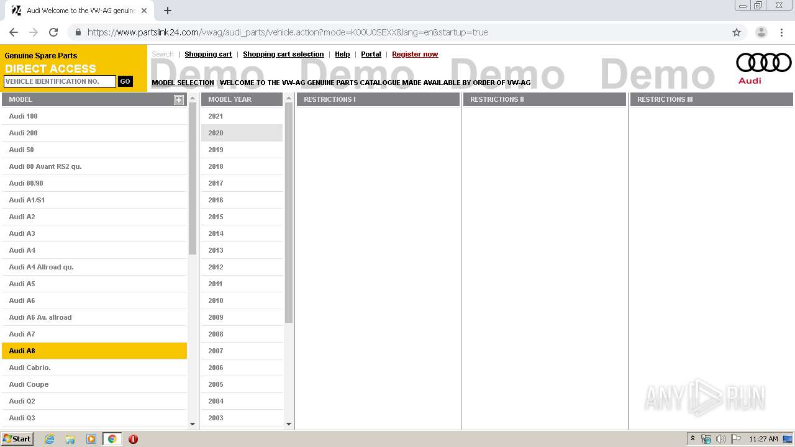Select model Audi A4 Allroad qu.

[x=94, y=267]
